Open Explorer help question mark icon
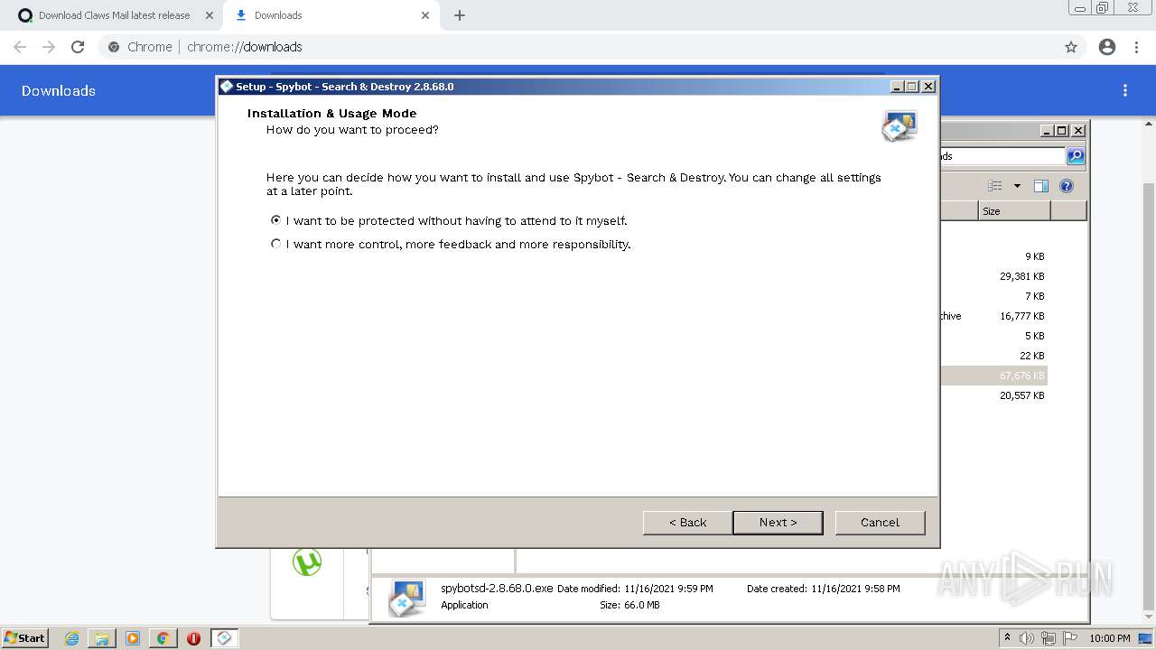1156x650 pixels. click(x=1067, y=186)
